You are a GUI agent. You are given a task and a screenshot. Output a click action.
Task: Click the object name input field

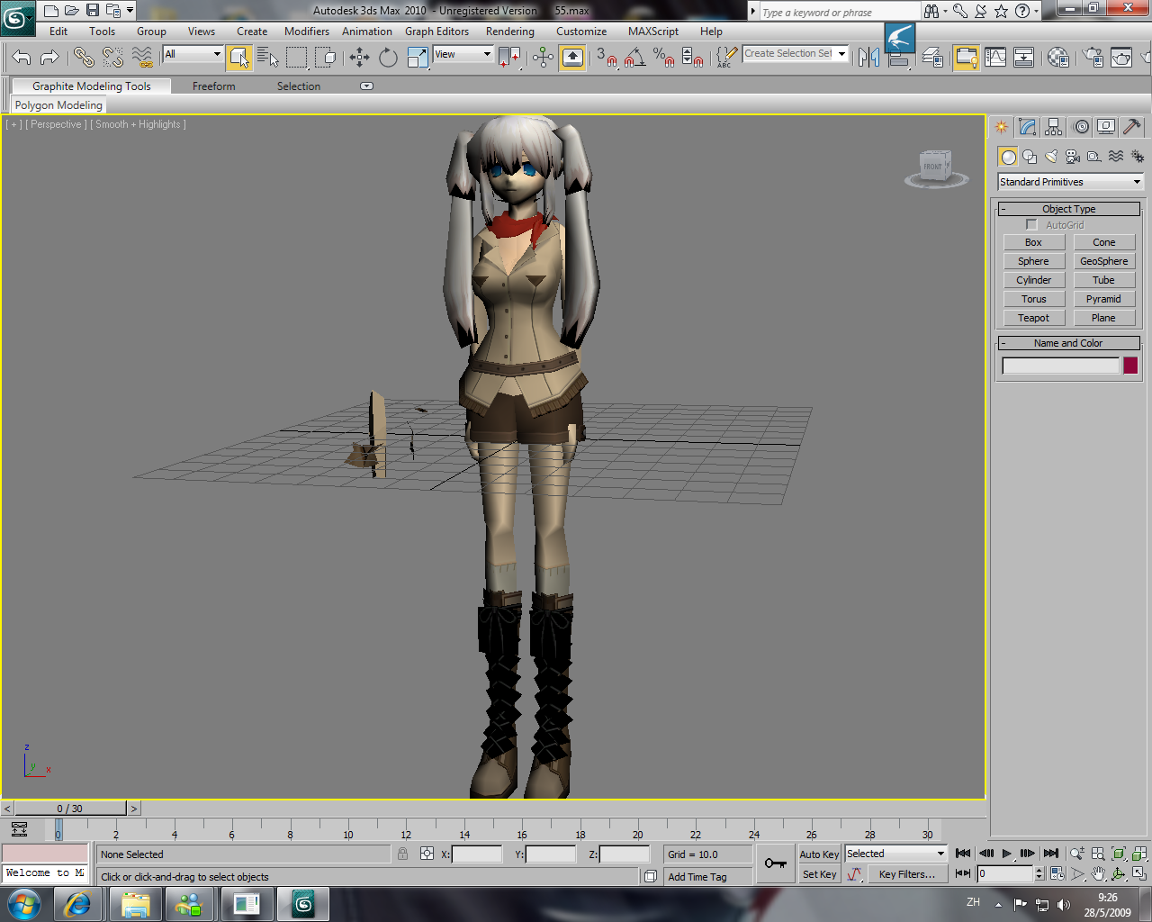[1060, 366]
